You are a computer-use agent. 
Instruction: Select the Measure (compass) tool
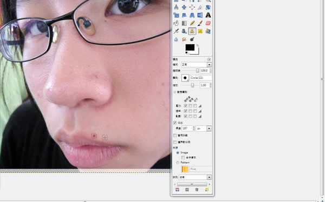[176, 7]
